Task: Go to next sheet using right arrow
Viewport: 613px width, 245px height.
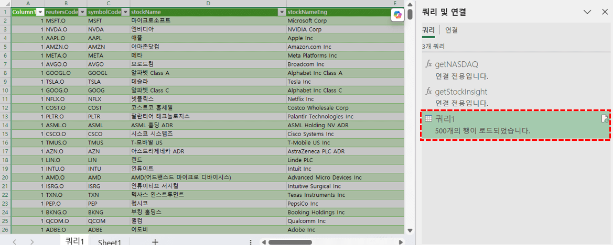Action: [x=33, y=241]
